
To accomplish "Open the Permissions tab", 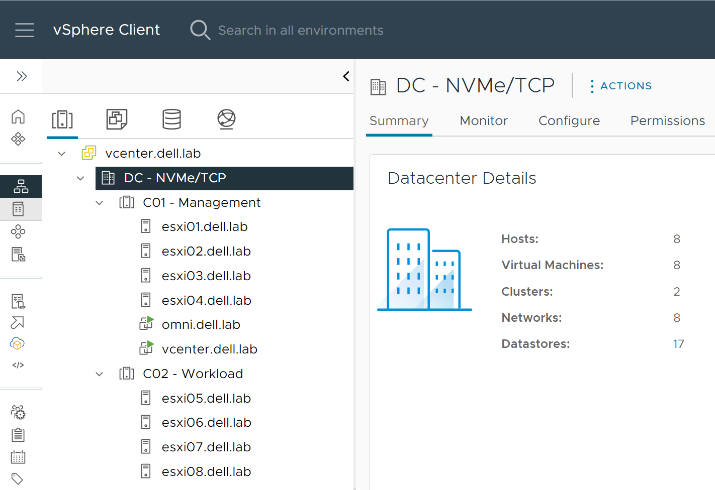I will click(x=668, y=121).
